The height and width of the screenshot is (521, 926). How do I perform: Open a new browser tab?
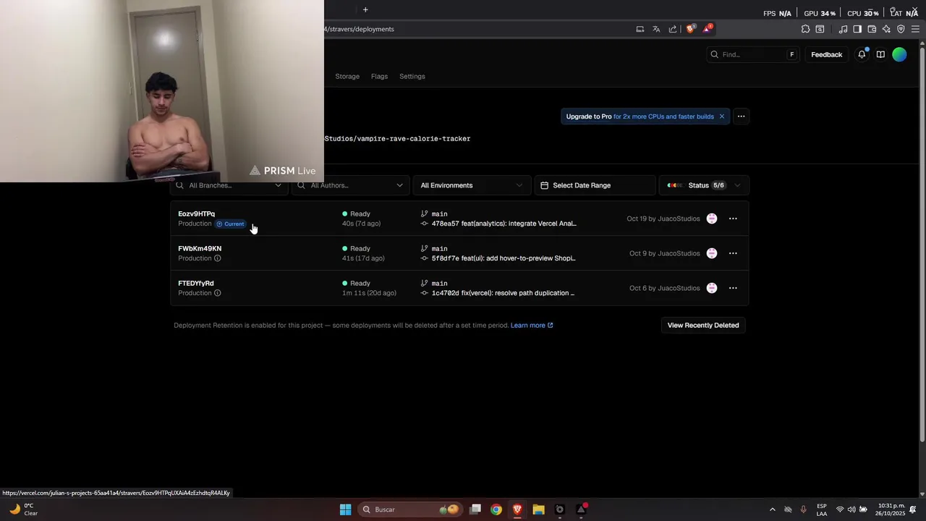click(x=365, y=9)
